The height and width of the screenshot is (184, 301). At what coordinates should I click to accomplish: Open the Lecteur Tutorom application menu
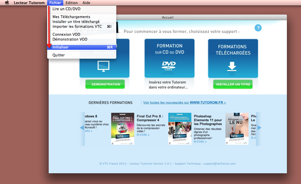click(29, 3)
